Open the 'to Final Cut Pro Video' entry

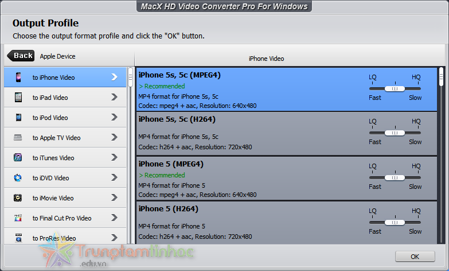point(65,218)
